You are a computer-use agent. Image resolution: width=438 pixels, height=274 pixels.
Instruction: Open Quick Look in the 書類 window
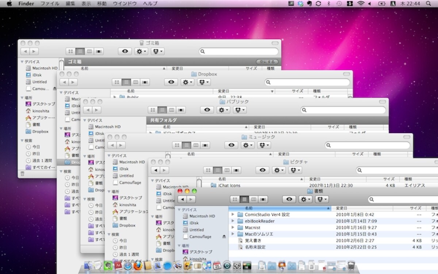289,199
